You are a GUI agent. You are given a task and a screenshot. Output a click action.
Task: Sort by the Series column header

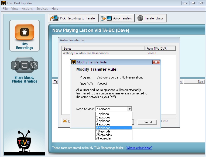103,48
